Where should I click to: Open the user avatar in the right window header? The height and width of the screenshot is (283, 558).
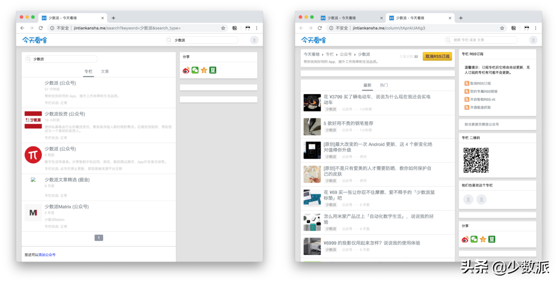[x=533, y=40]
